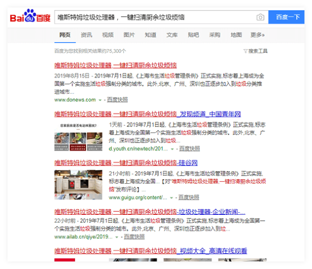Viewport: 312px width, 269px height.
Task: Open the 中国青年网 result title
Action: [147, 114]
